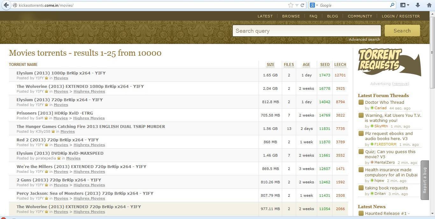Open 'Quiz; Can you guess this movie' thread

point(390,154)
